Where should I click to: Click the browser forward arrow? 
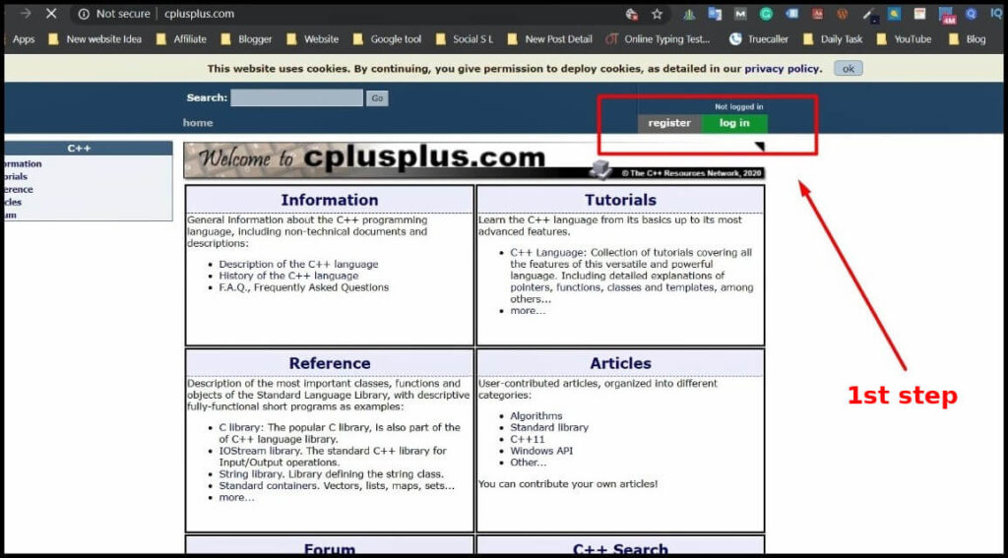tap(25, 14)
